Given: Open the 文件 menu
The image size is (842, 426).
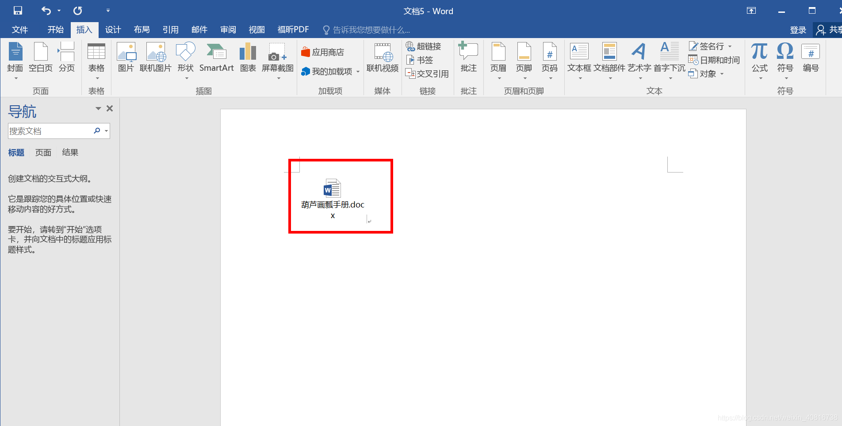Looking at the screenshot, I should point(20,30).
